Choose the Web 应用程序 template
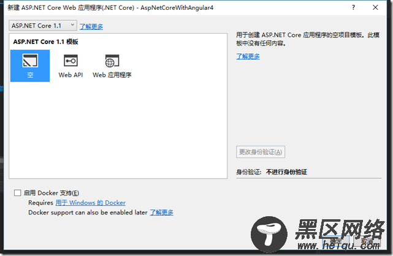Screen dimensions: 393x256 [112, 66]
